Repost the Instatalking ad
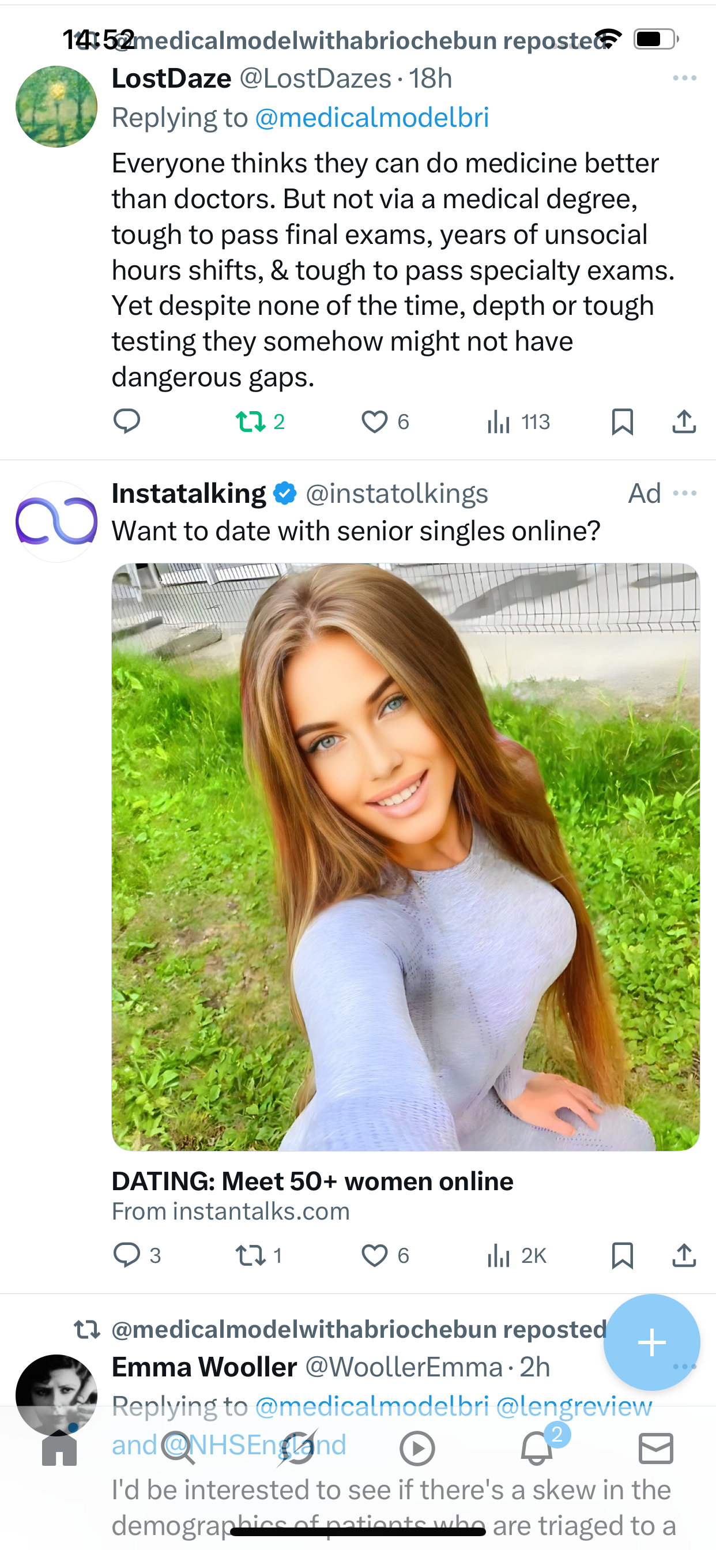The width and height of the screenshot is (716, 1550). pyautogui.click(x=249, y=1255)
